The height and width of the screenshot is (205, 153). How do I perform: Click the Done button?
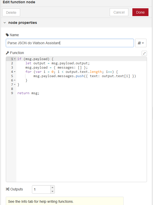140,12
